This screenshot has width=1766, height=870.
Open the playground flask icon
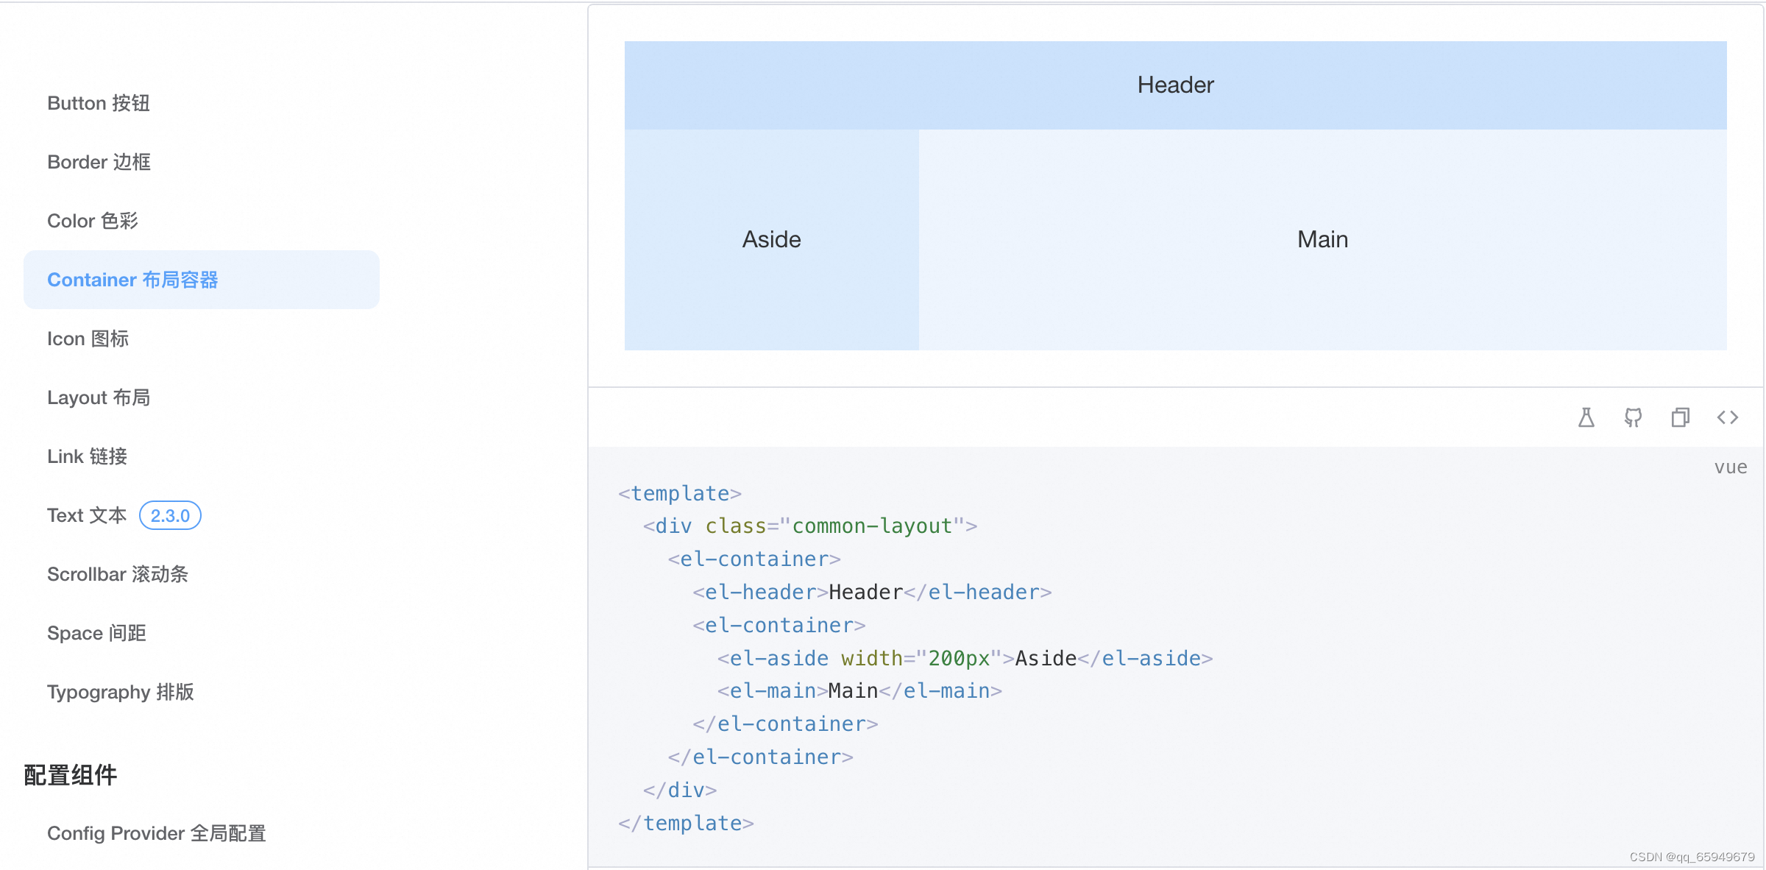tap(1586, 417)
